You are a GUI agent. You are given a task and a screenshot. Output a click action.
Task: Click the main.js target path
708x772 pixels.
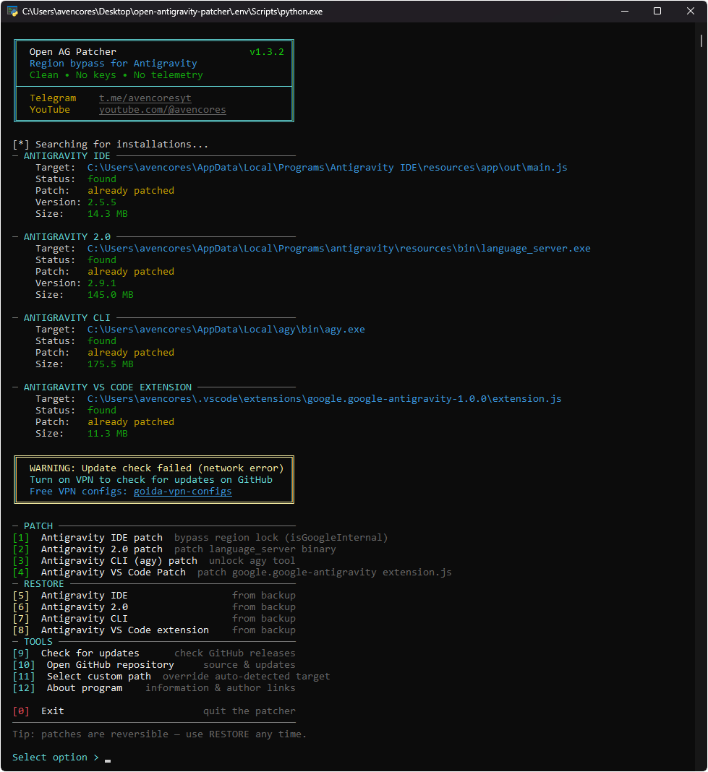point(327,168)
